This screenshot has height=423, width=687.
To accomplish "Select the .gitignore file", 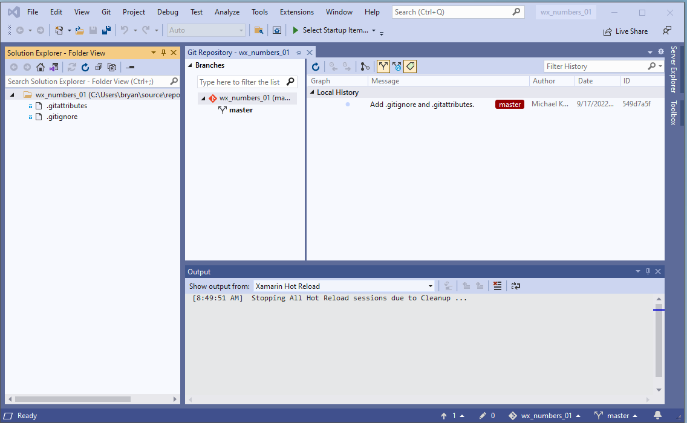I will [62, 117].
